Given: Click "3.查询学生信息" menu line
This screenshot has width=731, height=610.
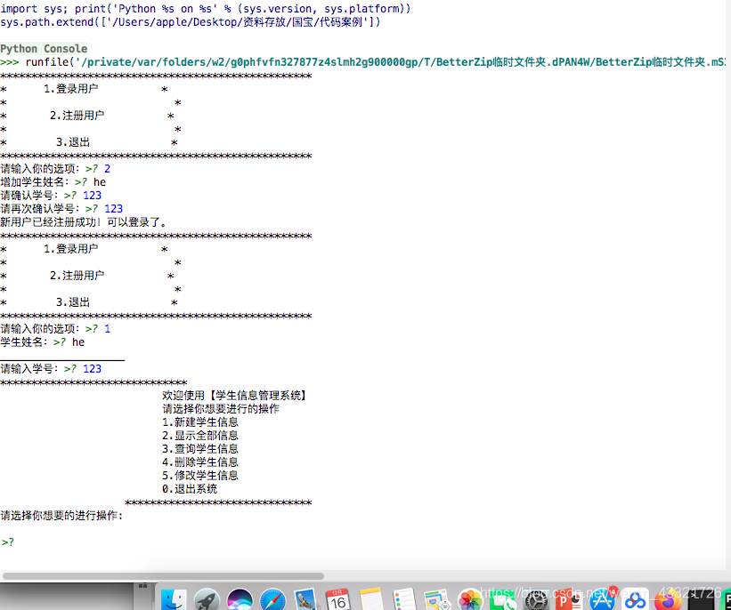Looking at the screenshot, I should tap(200, 449).
